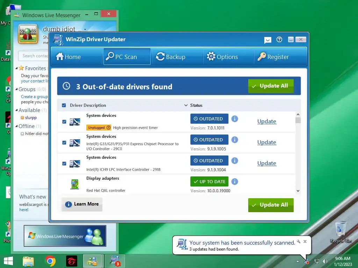Screen dimensions: 358x268
Task: Open the feedback speech-bubble icon in title bar
Action: [x=267, y=40]
